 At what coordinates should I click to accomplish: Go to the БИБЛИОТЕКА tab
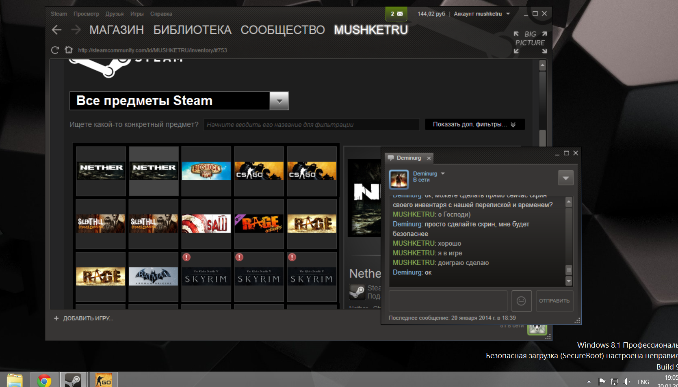192,30
